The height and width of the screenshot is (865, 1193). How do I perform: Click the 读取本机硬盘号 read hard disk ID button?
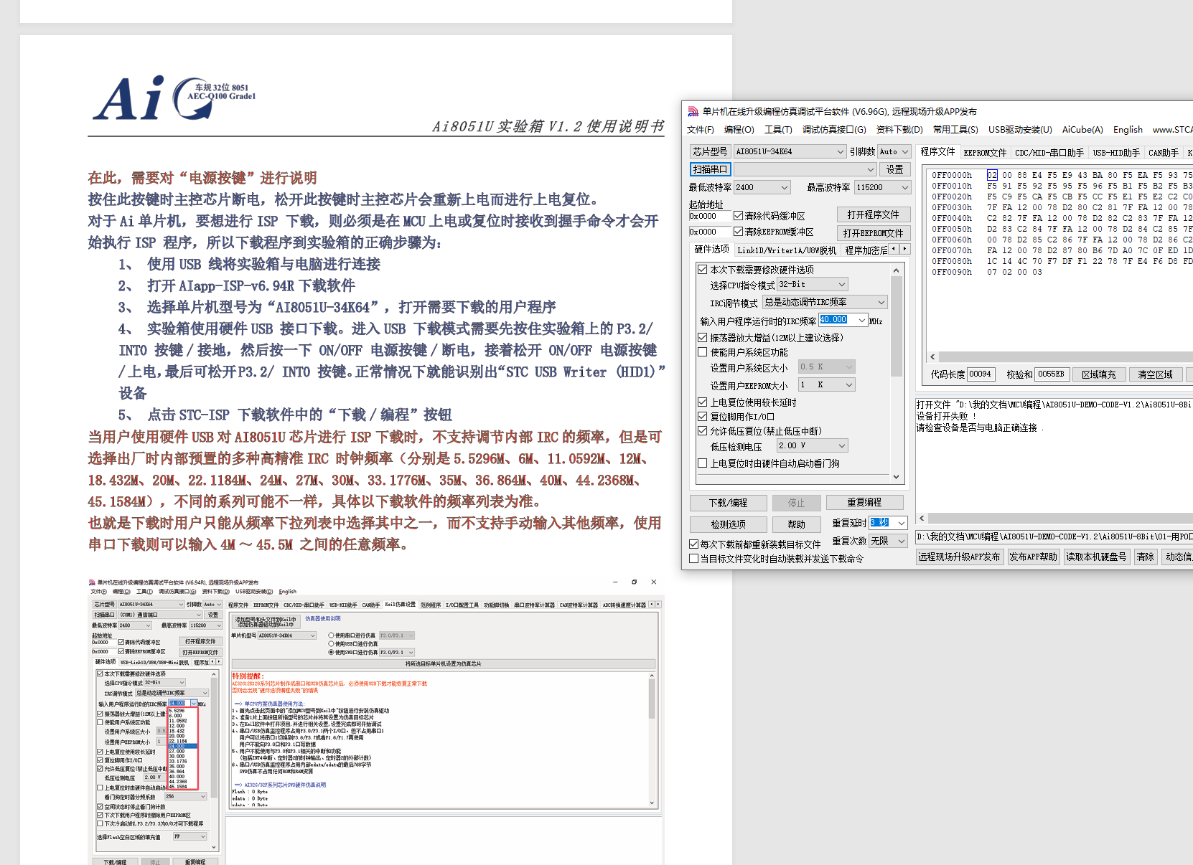pyautogui.click(x=1096, y=557)
